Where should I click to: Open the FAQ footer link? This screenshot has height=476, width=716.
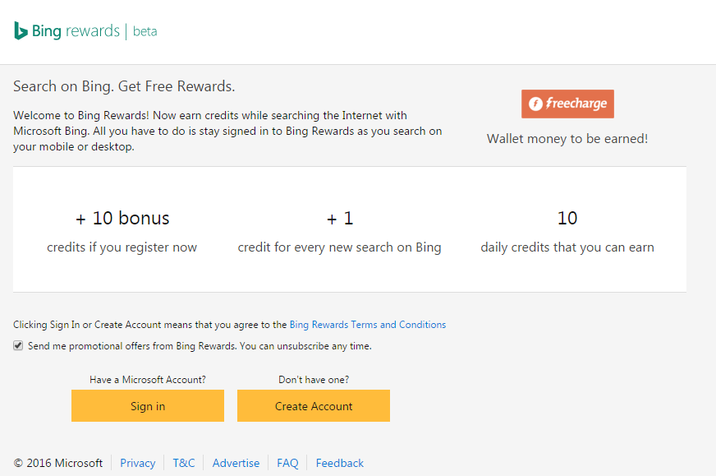click(287, 463)
